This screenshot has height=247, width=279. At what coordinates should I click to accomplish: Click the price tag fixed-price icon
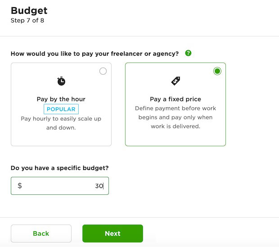[x=175, y=81]
